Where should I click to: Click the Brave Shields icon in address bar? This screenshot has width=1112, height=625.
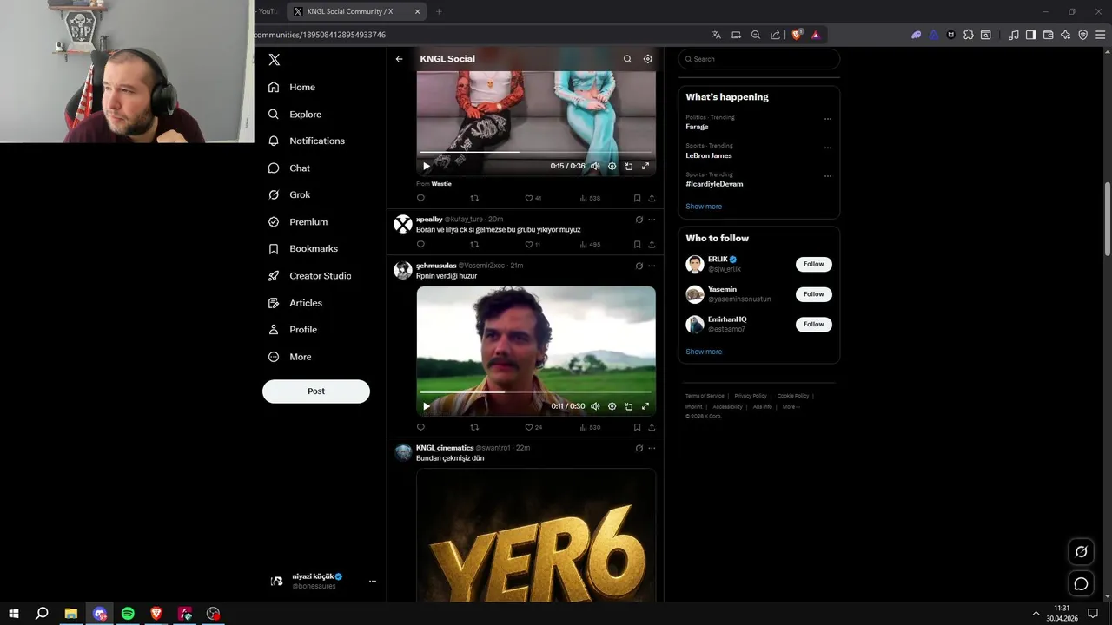(x=797, y=35)
